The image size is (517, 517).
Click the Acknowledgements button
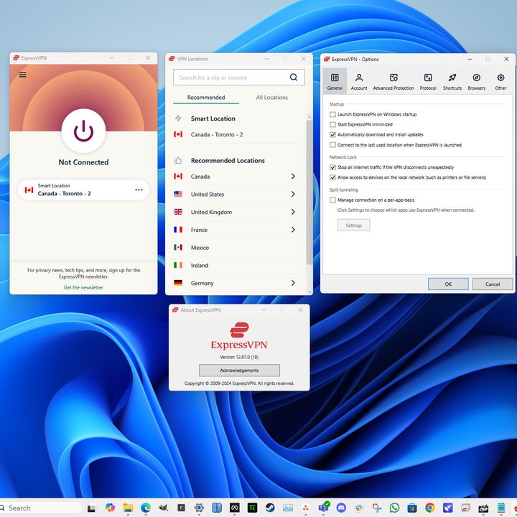point(239,371)
